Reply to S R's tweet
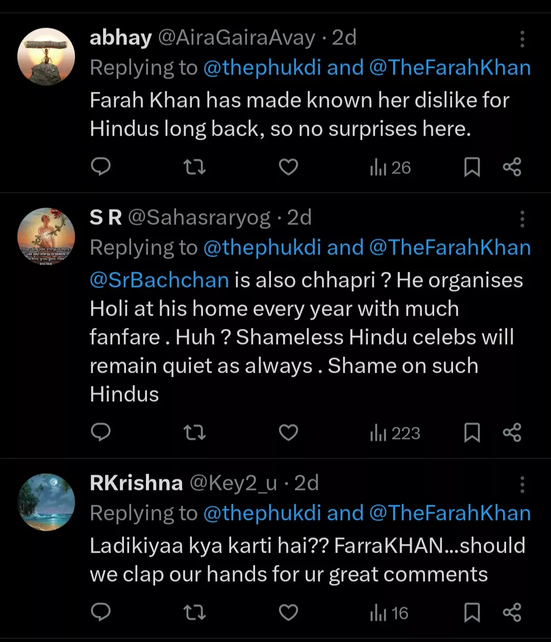This screenshot has width=551, height=642. pyautogui.click(x=101, y=433)
